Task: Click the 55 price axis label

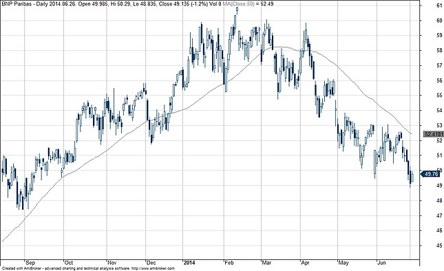Action: [439, 96]
